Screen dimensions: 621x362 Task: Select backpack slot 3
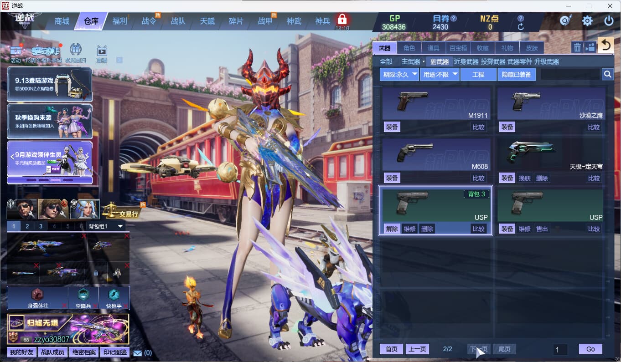point(41,226)
